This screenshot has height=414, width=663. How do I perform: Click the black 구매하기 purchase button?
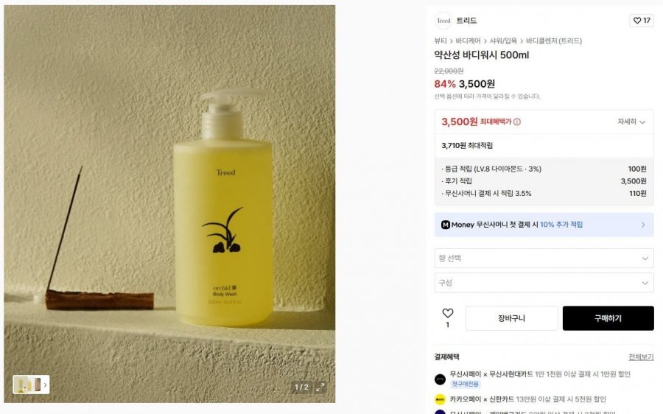click(608, 318)
